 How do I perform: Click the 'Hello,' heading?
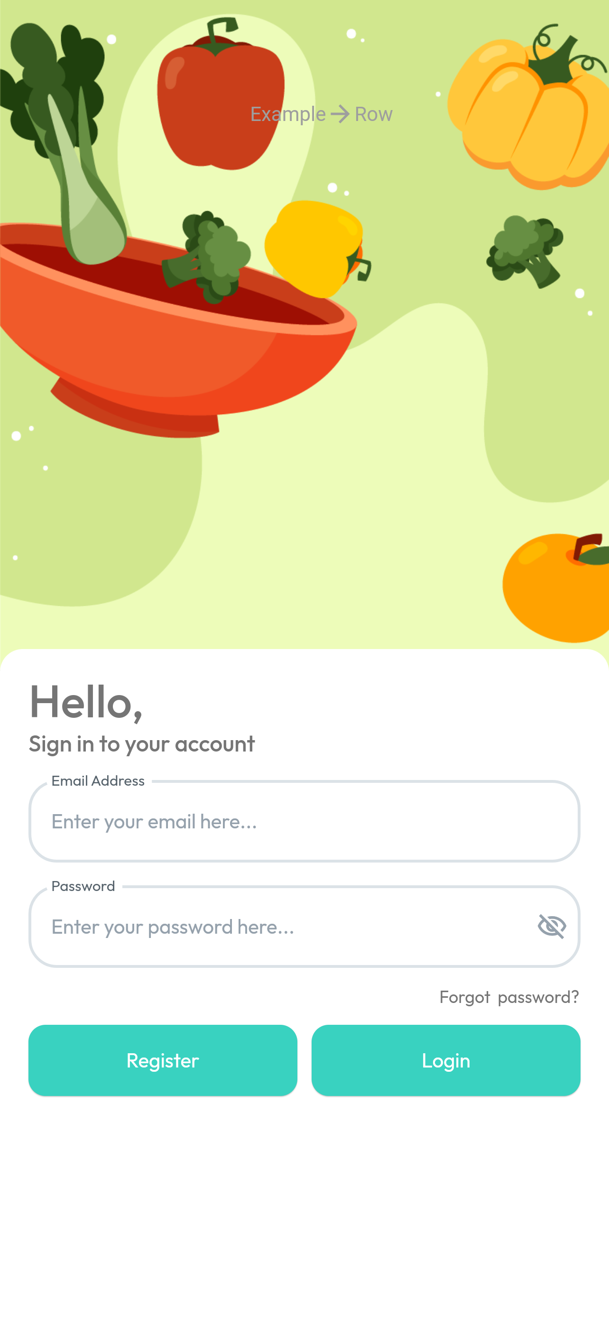tap(86, 703)
